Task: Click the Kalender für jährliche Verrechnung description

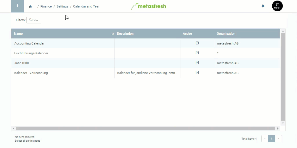Action: point(147,73)
